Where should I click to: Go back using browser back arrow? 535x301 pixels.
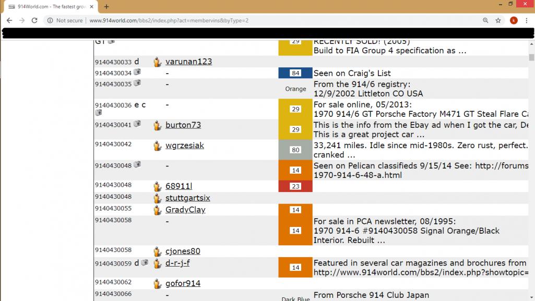[x=9, y=20]
